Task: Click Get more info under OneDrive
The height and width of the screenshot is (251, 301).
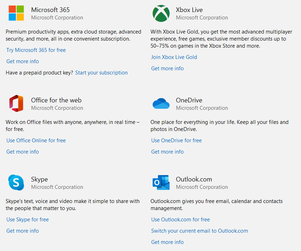Action: tap(167, 151)
